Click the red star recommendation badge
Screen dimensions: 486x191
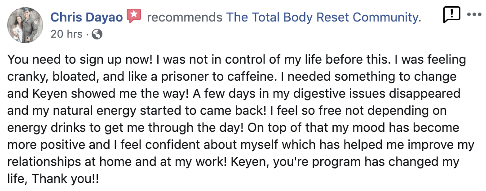[x=134, y=17]
